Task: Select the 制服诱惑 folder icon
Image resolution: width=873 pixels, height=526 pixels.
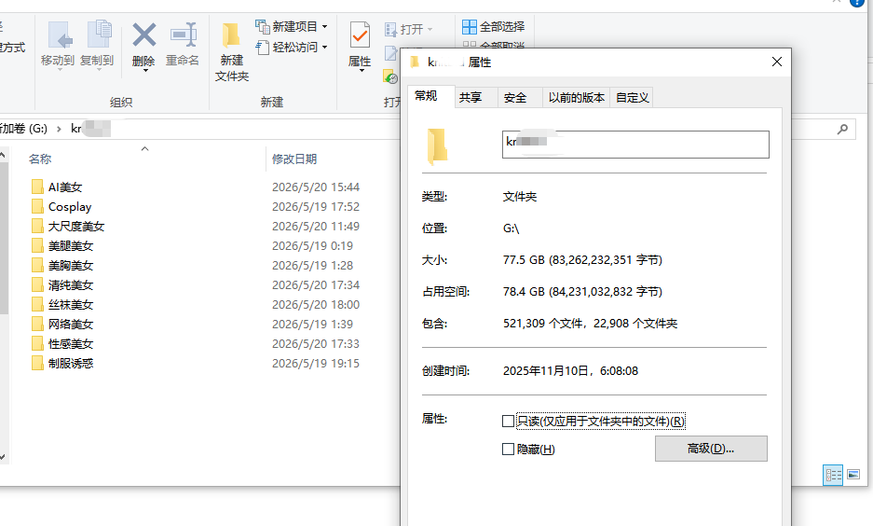Action: tap(37, 363)
